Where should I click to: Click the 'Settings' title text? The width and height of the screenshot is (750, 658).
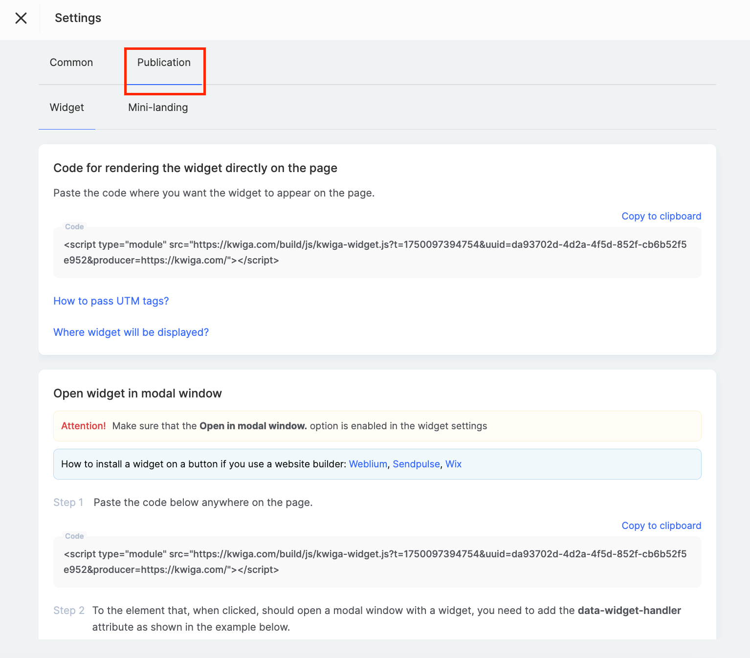click(78, 18)
